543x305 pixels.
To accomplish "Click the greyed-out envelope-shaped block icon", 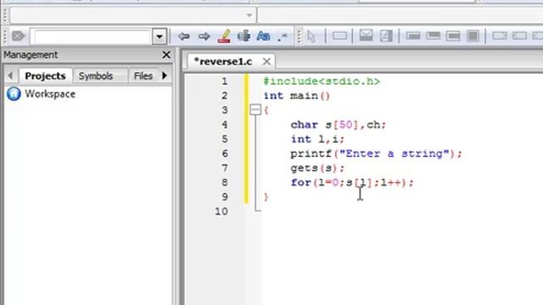I will point(366,36).
